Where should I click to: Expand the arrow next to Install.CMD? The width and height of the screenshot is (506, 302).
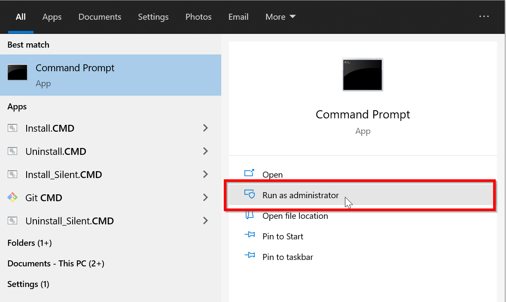tap(205, 128)
